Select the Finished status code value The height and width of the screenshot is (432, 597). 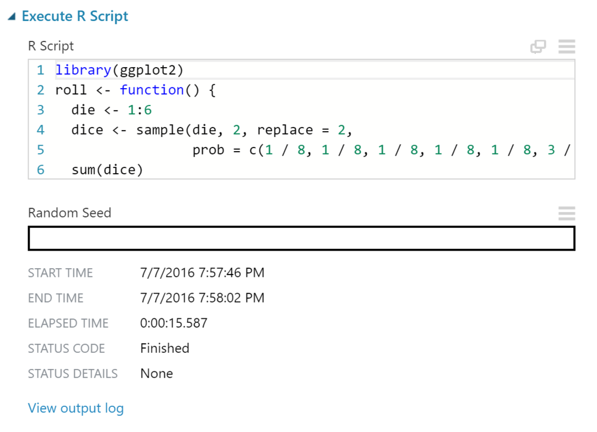164,348
